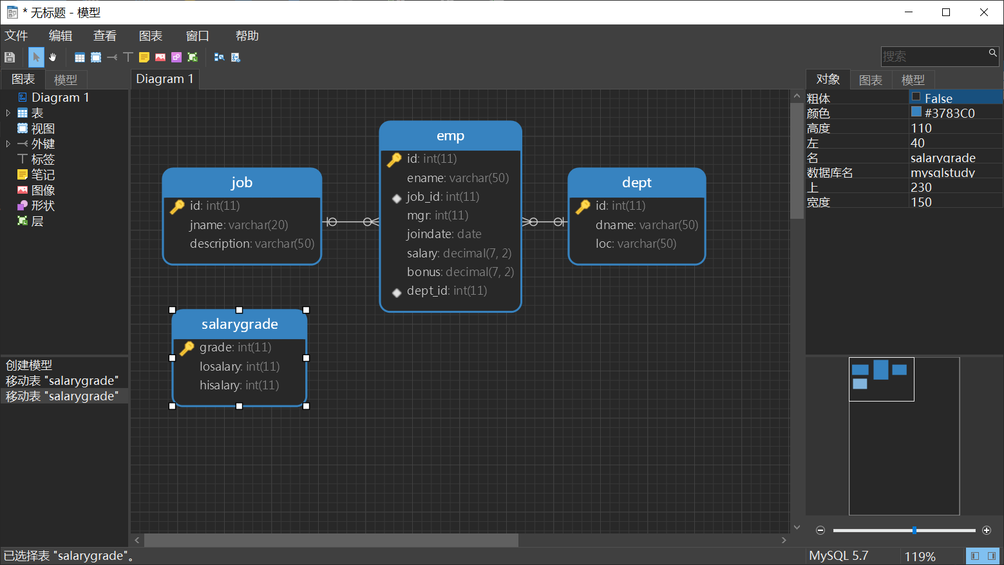
Task: Choose the green layer tool in toolbar
Action: click(x=193, y=57)
